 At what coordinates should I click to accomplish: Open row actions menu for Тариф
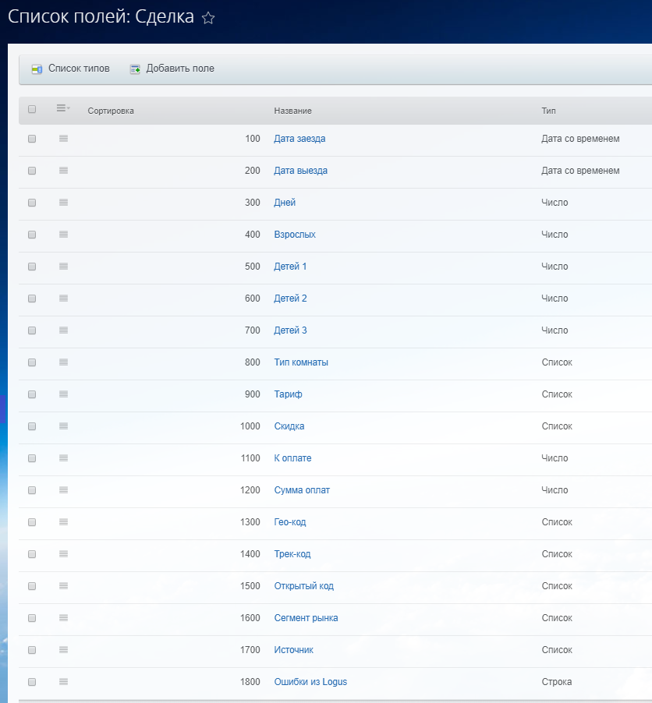63,394
